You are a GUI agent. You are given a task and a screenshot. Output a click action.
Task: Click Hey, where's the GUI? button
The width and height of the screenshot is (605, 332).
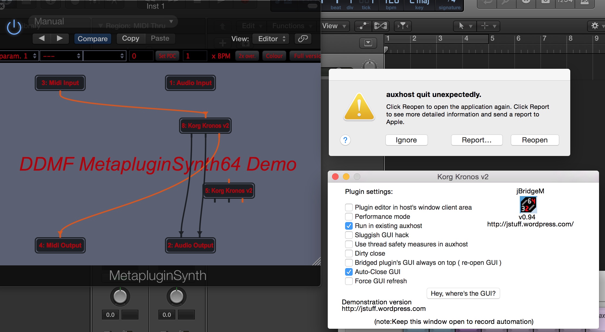tap(463, 294)
